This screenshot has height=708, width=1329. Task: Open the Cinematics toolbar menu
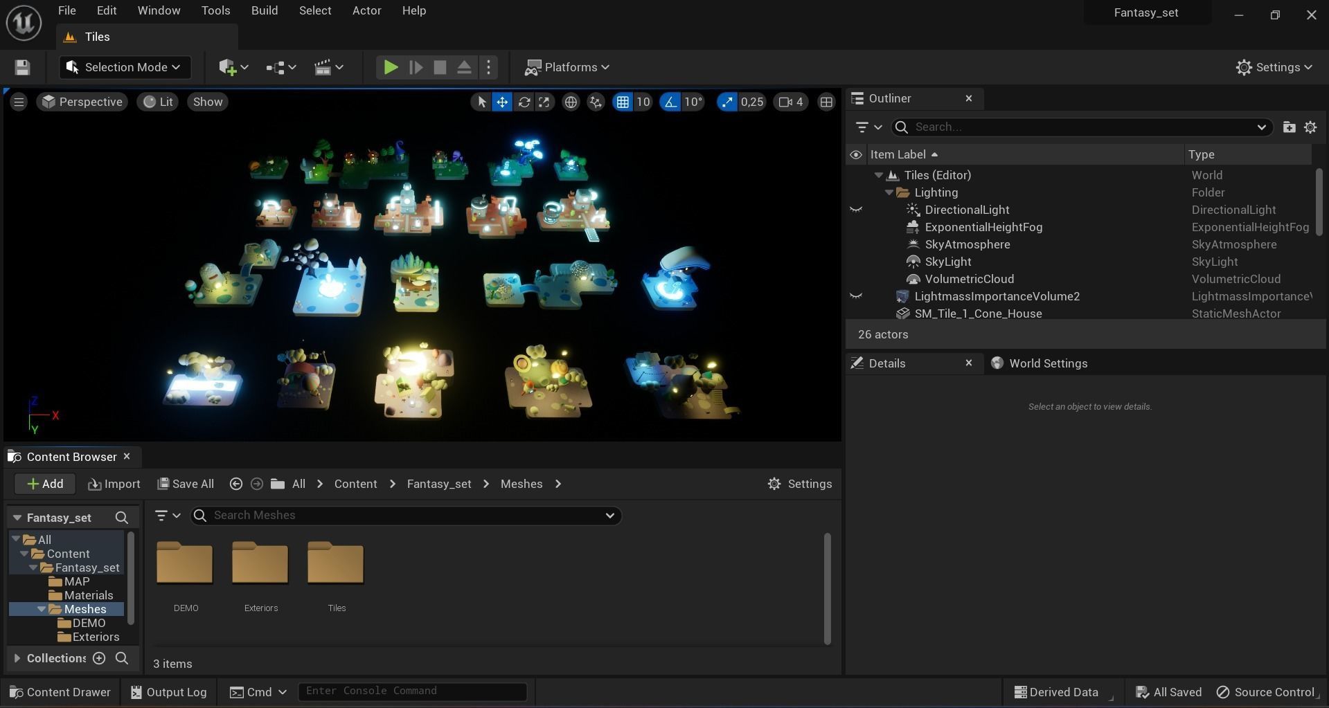pyautogui.click(x=328, y=67)
